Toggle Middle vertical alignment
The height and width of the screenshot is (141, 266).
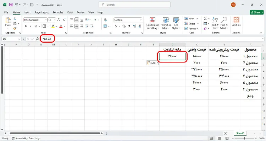coord(77,20)
